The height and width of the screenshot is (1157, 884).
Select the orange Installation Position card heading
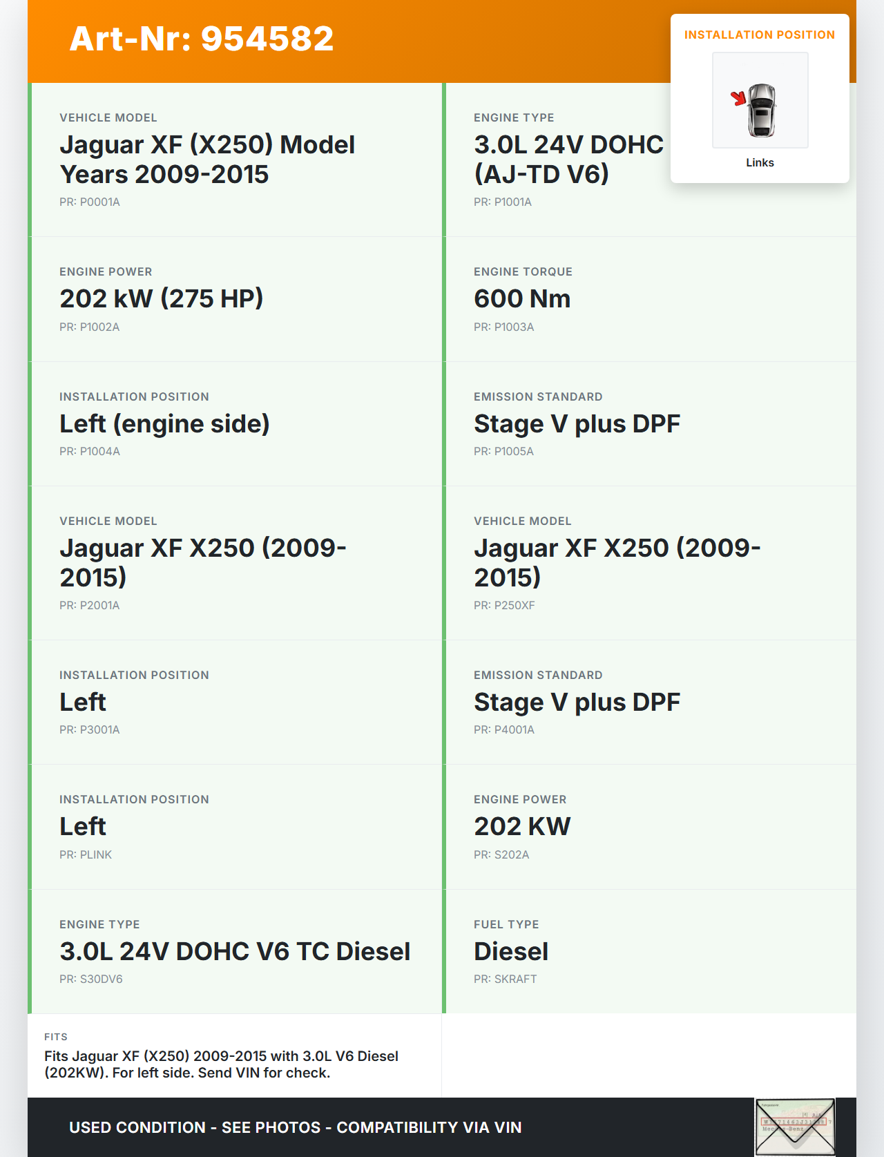pyautogui.click(x=759, y=35)
